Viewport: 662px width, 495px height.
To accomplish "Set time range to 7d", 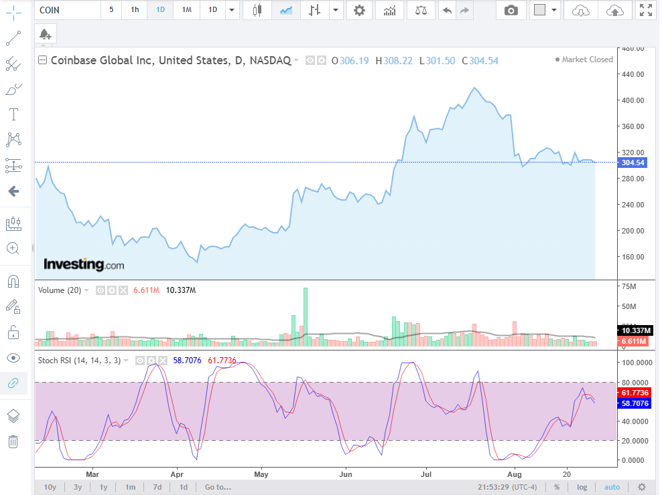I will [x=157, y=487].
